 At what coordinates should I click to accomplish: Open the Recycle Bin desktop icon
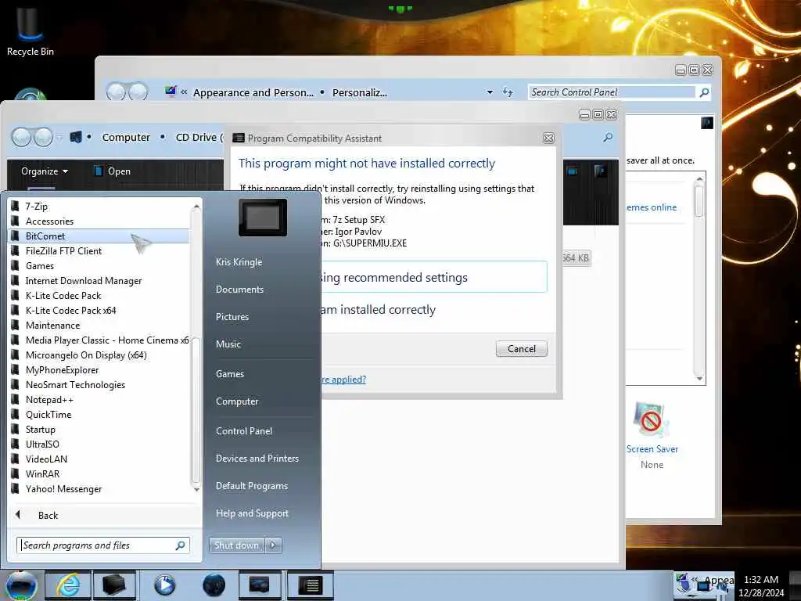coord(31,31)
